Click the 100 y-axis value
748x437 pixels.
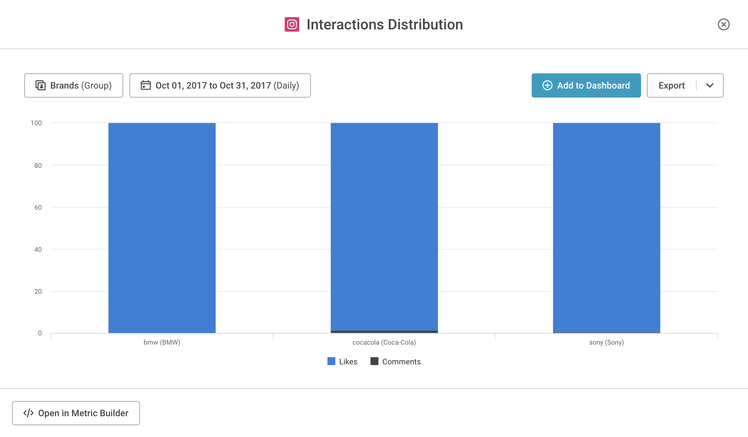pyautogui.click(x=36, y=123)
